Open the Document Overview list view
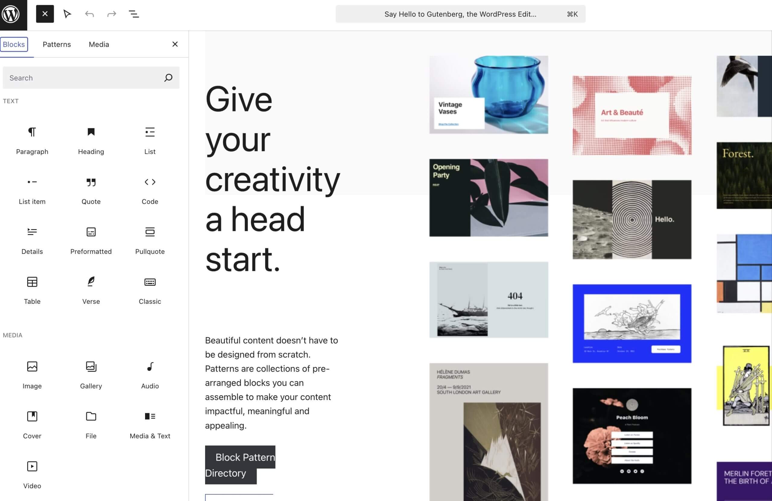772x501 pixels. [134, 14]
